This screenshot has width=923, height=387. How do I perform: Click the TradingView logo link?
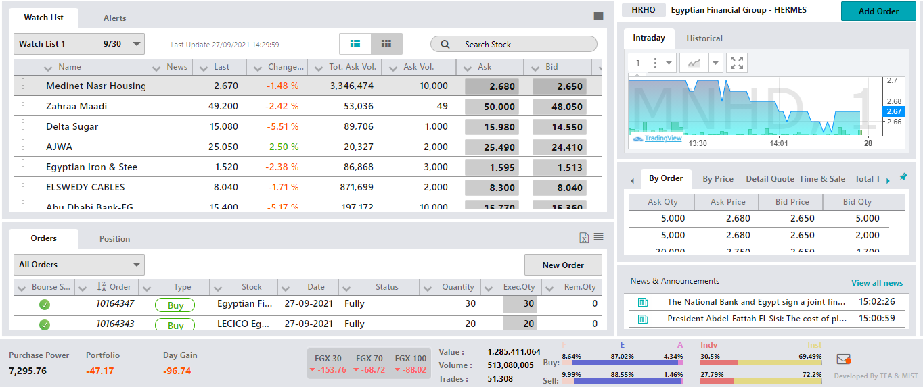(x=657, y=138)
